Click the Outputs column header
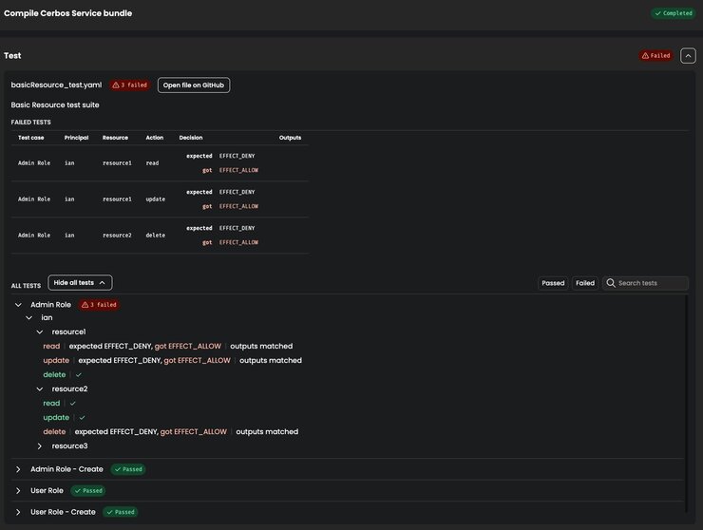Image resolution: width=703 pixels, height=530 pixels. [x=290, y=138]
